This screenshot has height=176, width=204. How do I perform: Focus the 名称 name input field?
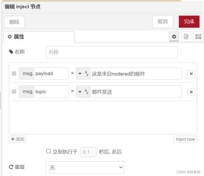click(x=112, y=52)
